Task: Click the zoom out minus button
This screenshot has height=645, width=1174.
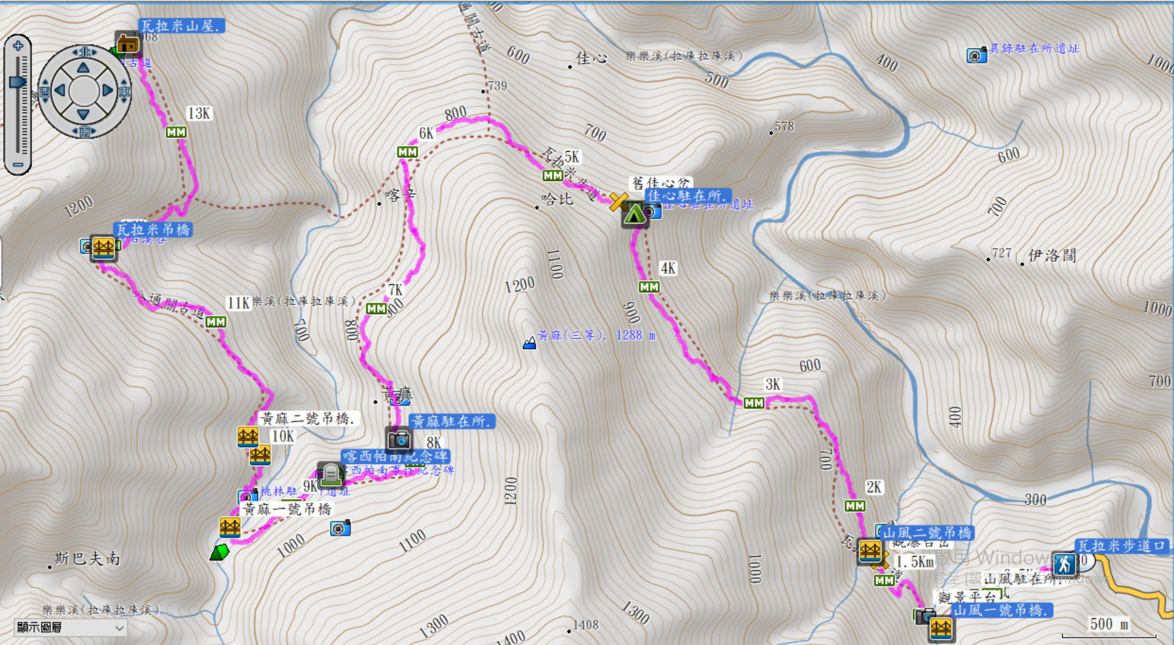Action: click(x=18, y=165)
